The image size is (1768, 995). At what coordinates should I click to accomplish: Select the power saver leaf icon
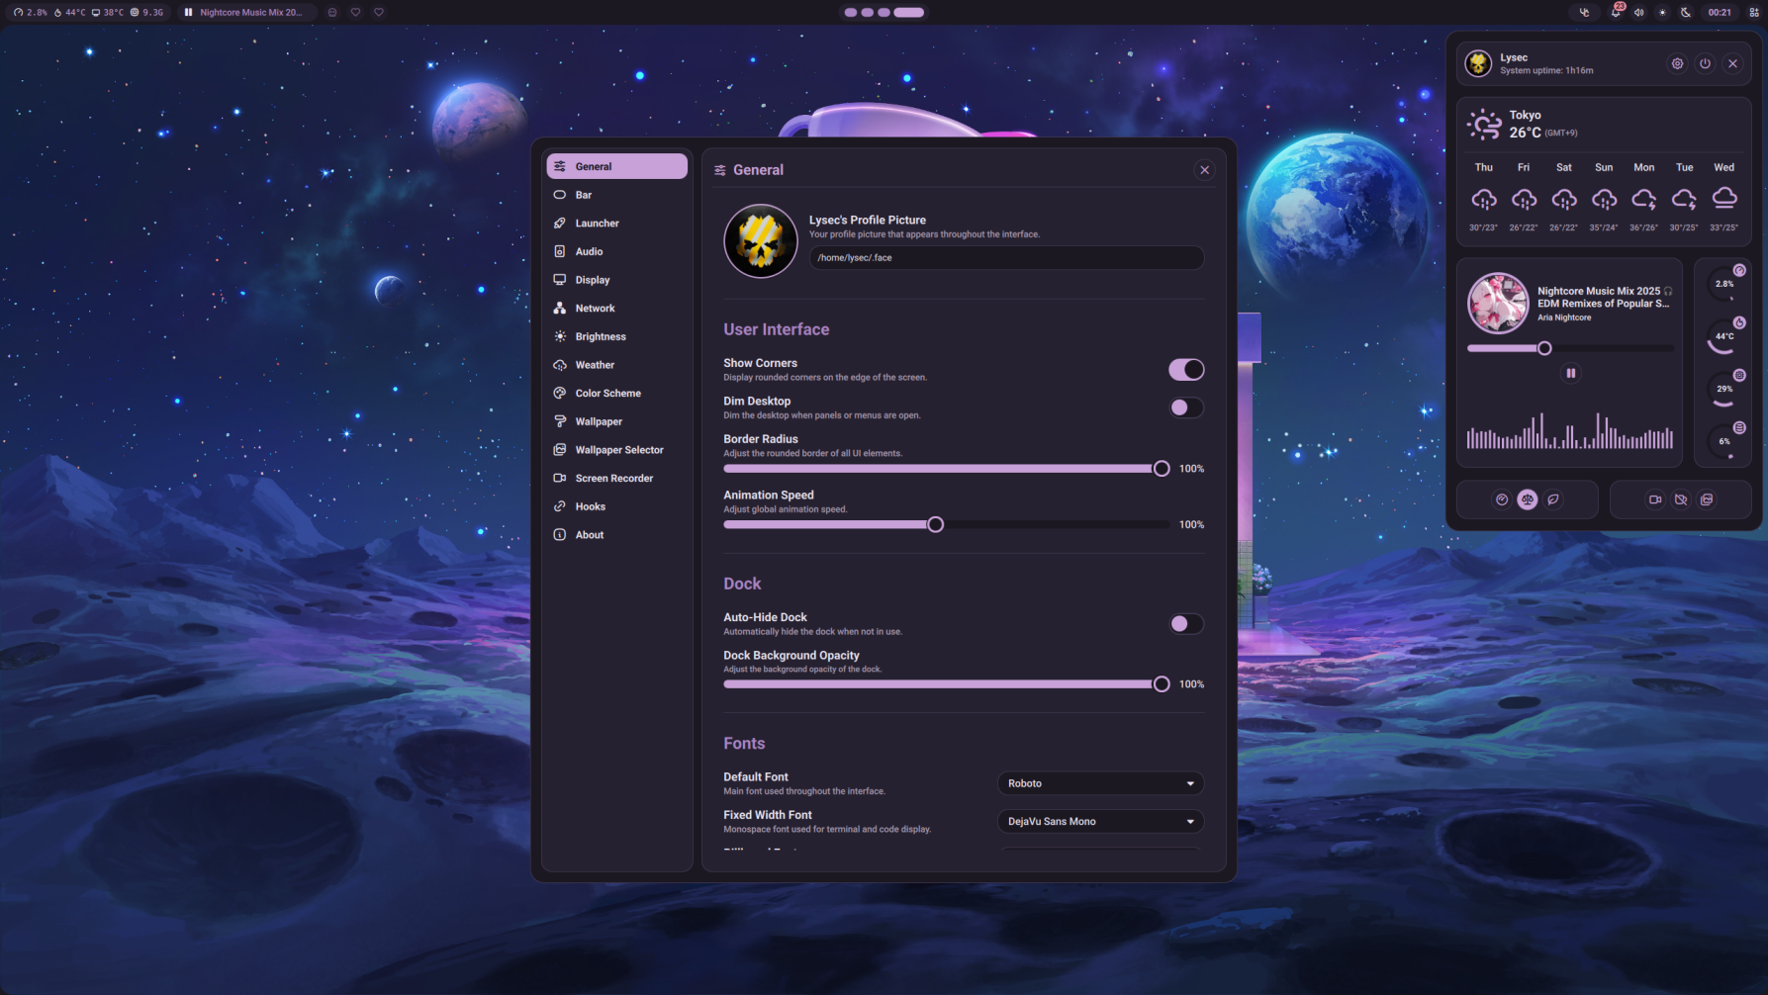coord(1553,500)
